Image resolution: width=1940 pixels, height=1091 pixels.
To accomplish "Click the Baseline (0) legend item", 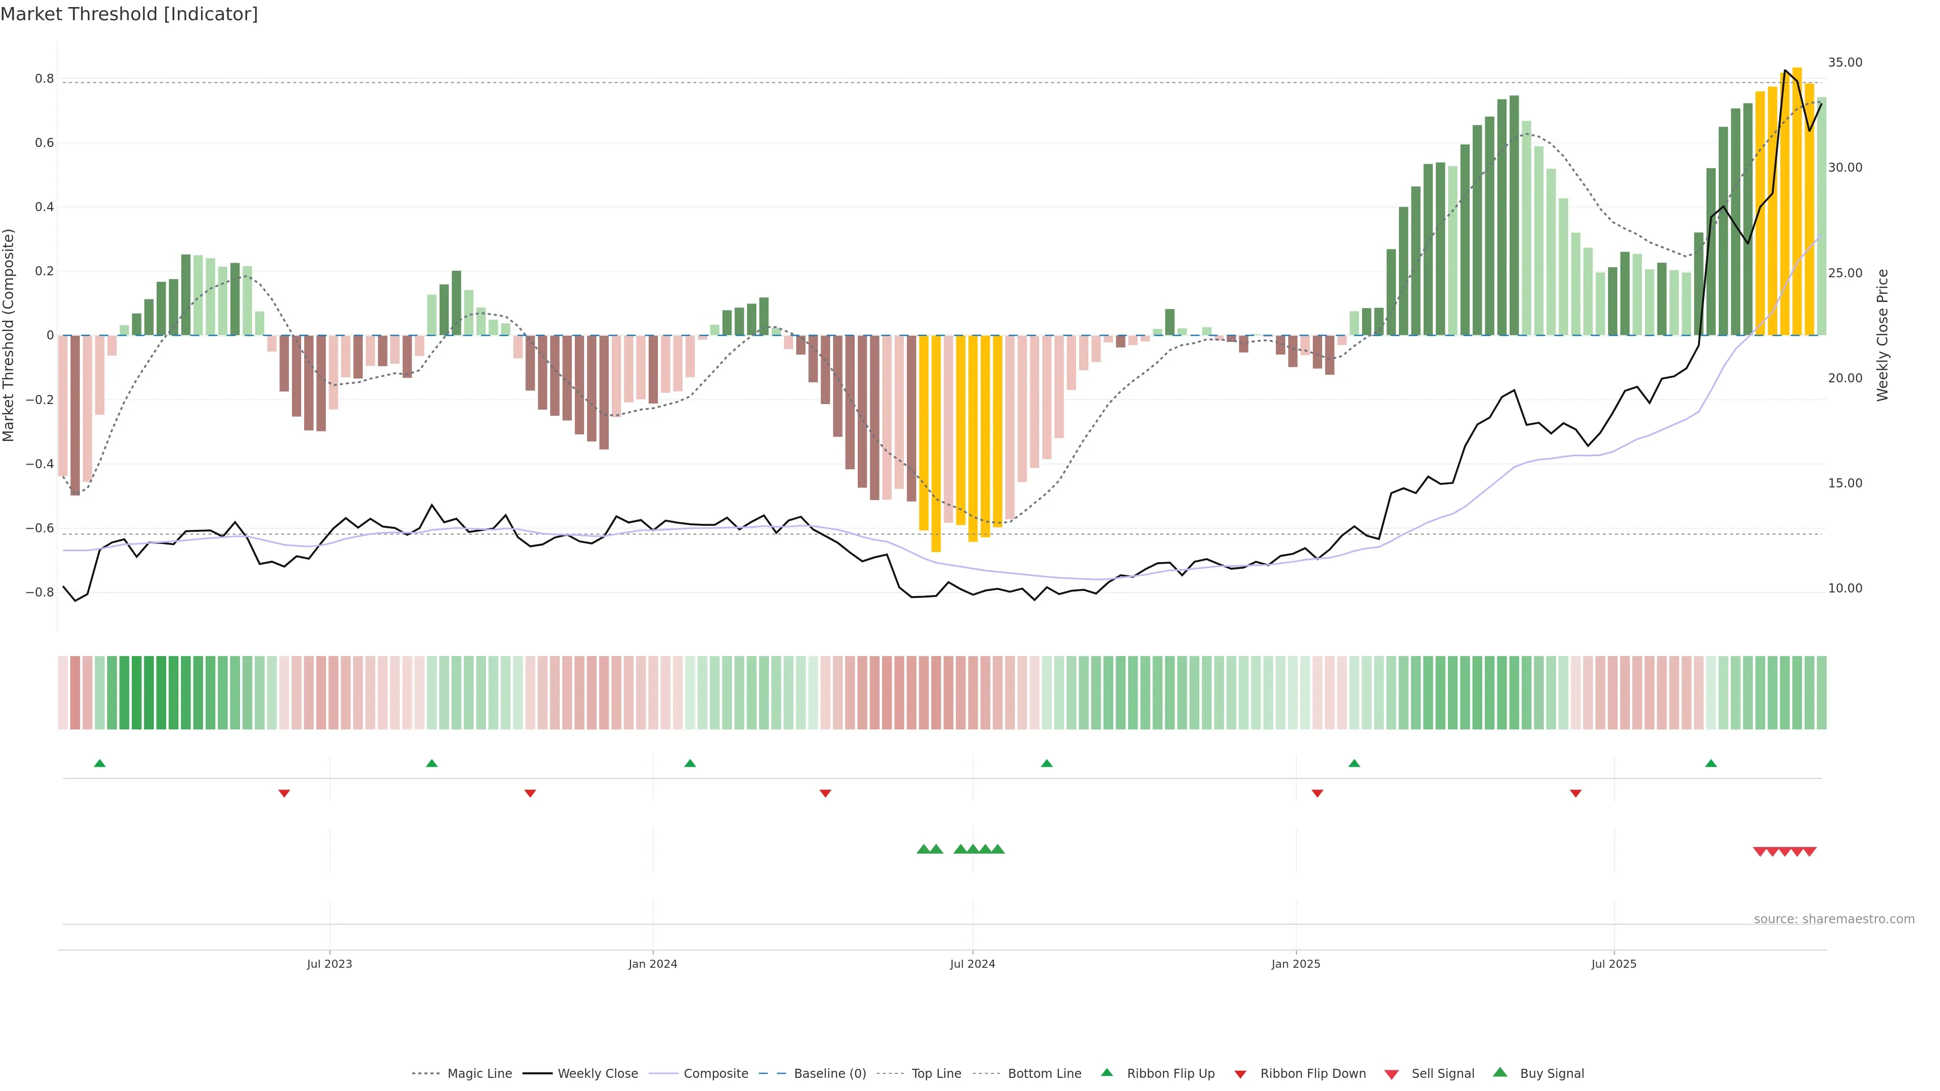I will [830, 1074].
